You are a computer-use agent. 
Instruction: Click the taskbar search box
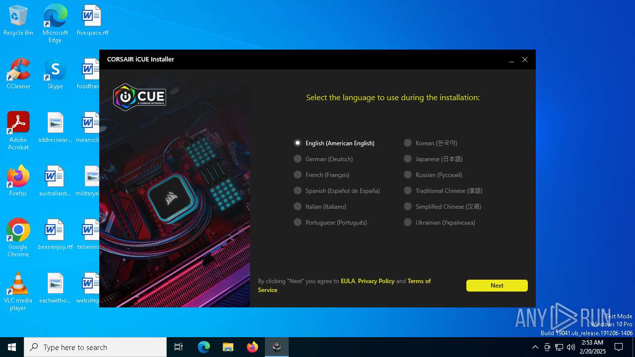coord(95,347)
